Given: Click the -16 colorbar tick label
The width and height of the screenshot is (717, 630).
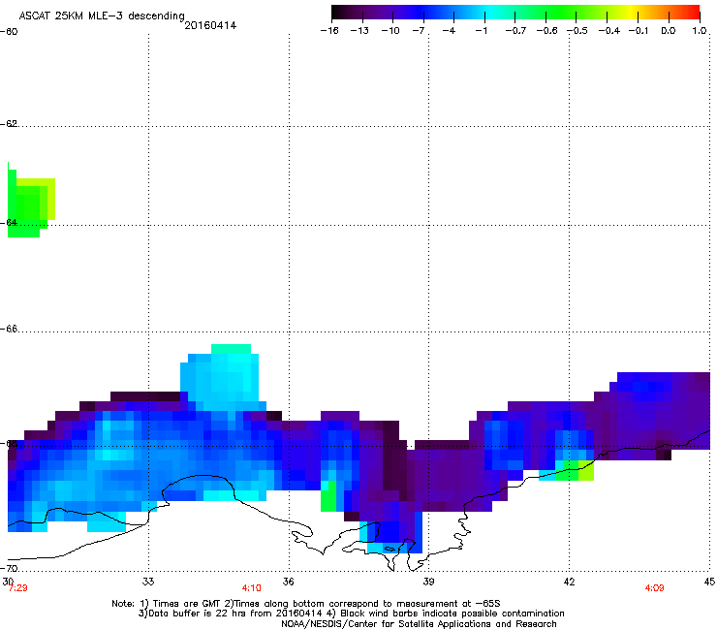Looking at the screenshot, I should [329, 31].
